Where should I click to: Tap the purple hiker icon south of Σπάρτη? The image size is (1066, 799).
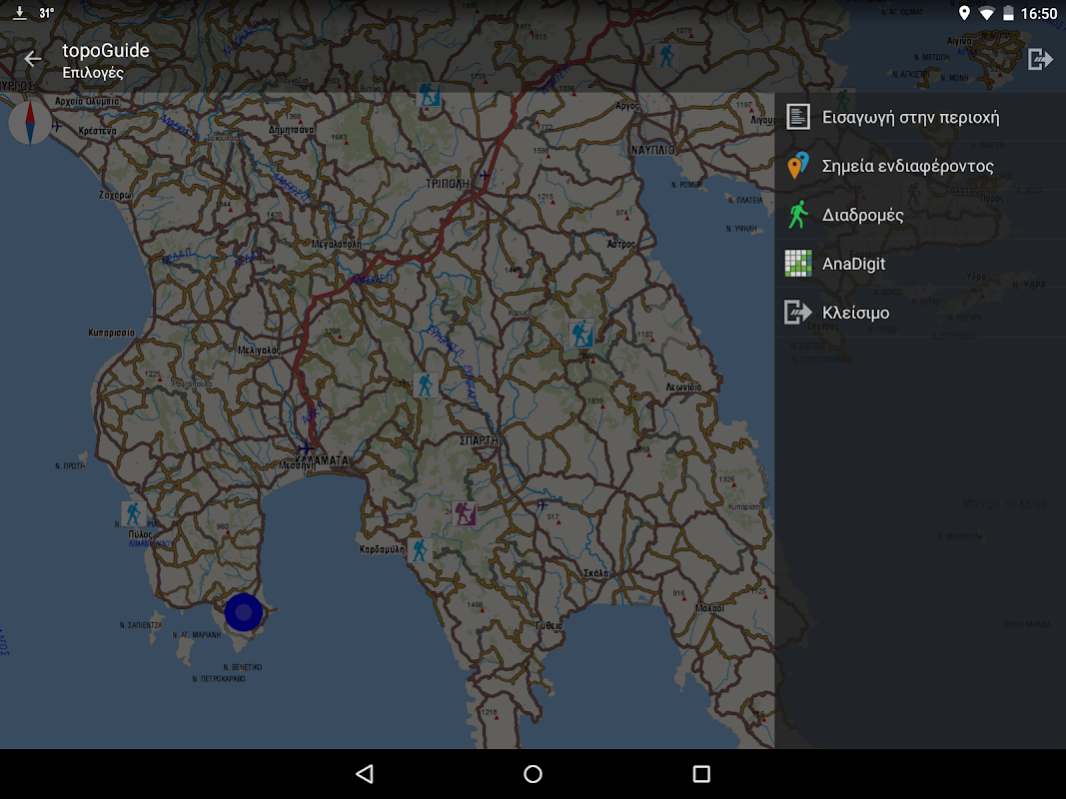click(x=465, y=513)
